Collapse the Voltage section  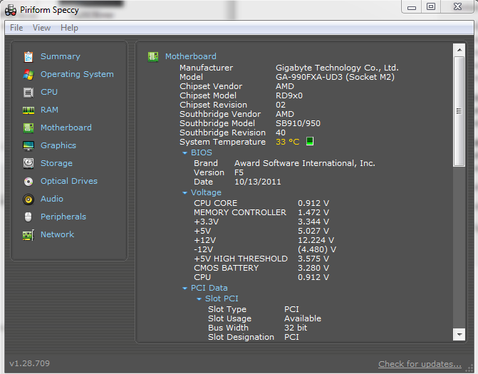[x=185, y=192]
